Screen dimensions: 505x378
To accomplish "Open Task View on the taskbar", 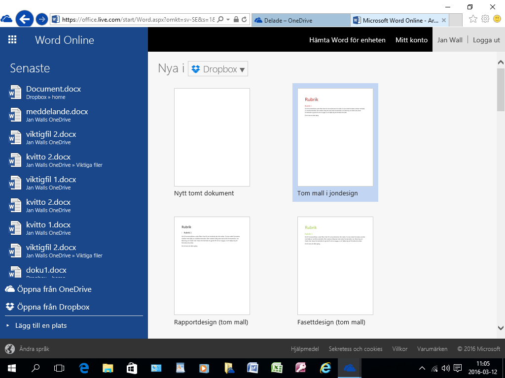I will [x=59, y=368].
